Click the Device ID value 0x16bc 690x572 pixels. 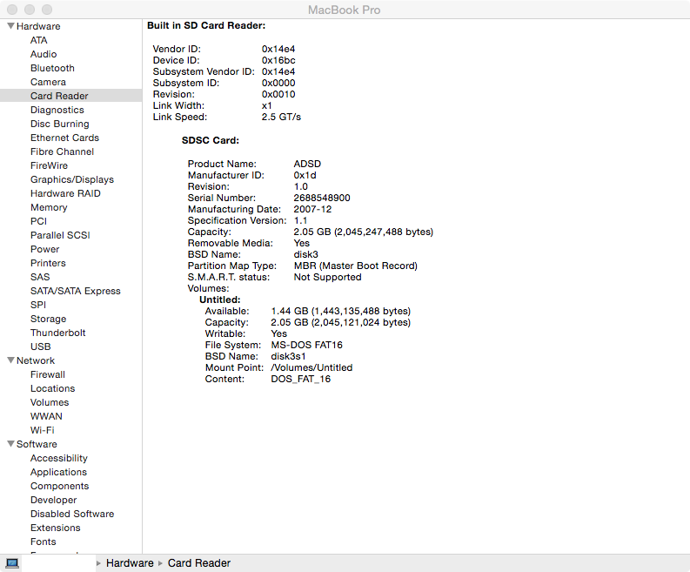point(278,60)
